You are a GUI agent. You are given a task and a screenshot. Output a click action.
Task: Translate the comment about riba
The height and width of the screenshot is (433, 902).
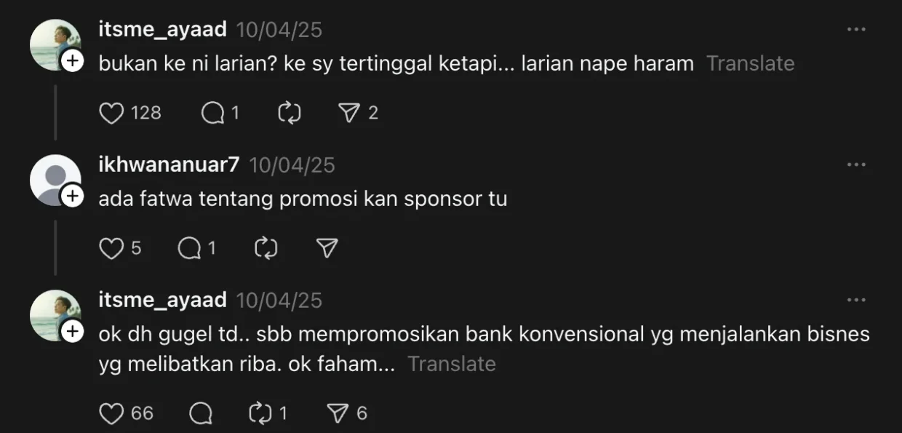click(x=452, y=364)
